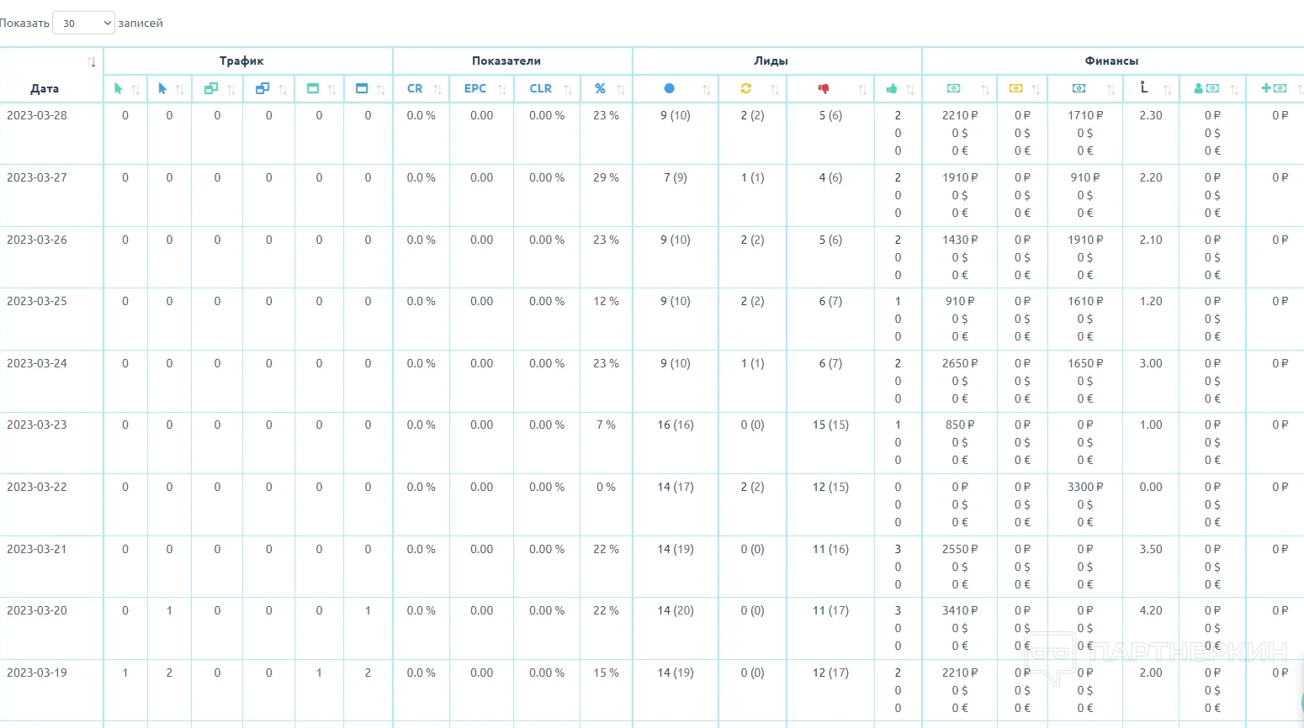
Task: Click the green thumbs-up approved leads icon
Action: pyautogui.click(x=892, y=88)
